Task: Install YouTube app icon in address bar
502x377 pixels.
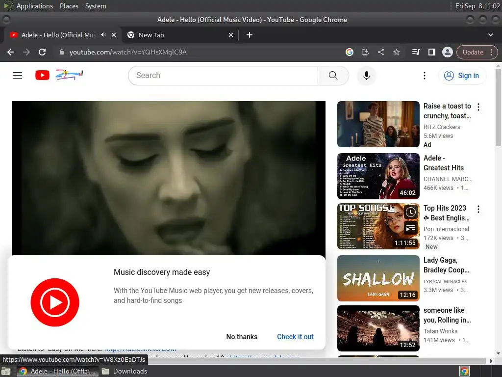Action: tap(365, 52)
